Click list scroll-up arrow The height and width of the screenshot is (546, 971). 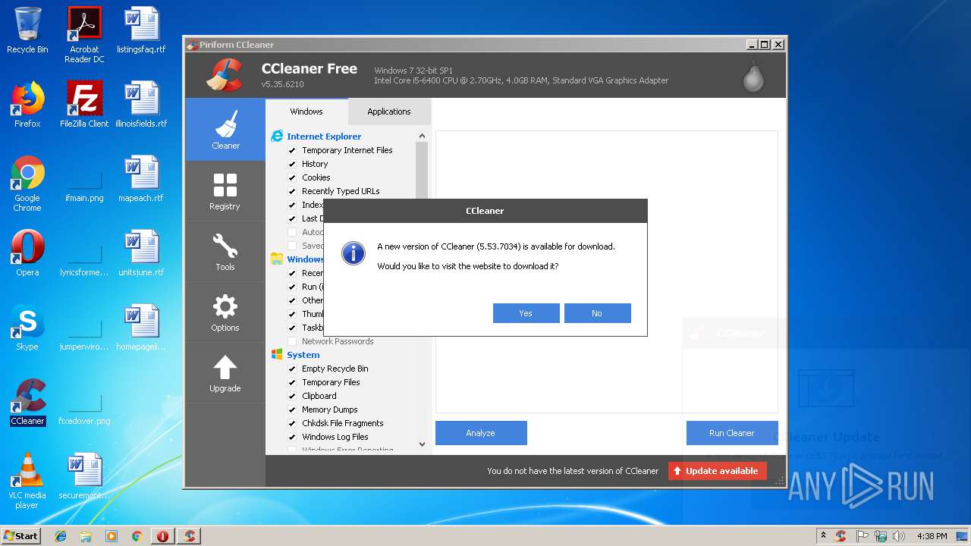[422, 136]
